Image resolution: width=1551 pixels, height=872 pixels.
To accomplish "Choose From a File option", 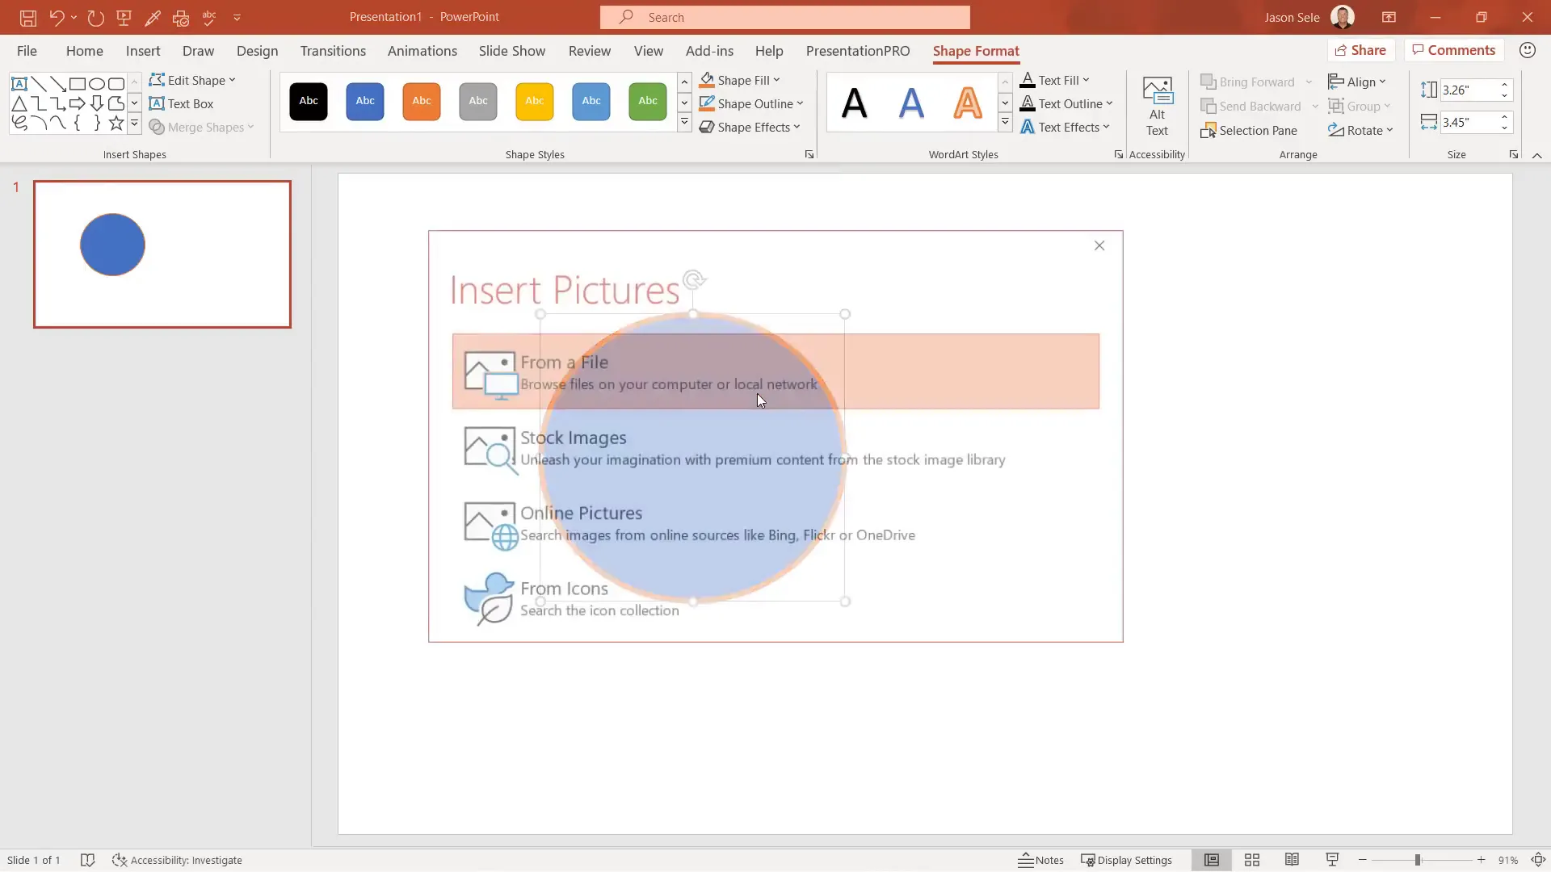I will 775,371.
